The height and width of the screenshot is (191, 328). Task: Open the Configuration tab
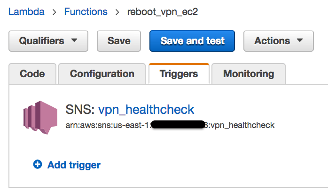coord(102,74)
